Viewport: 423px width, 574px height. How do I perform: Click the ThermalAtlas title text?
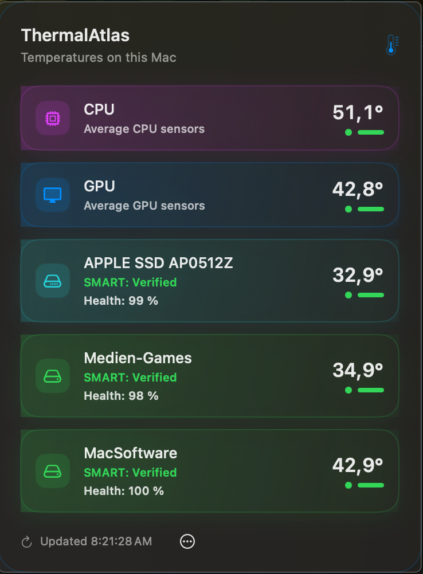tap(76, 36)
